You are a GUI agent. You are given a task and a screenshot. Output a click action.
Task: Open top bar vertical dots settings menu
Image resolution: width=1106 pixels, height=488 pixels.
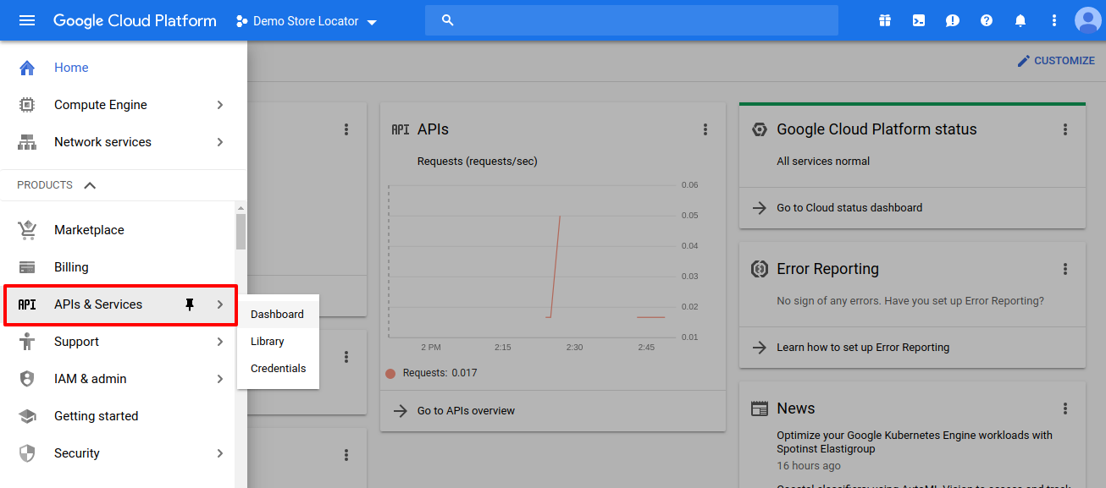click(x=1054, y=20)
